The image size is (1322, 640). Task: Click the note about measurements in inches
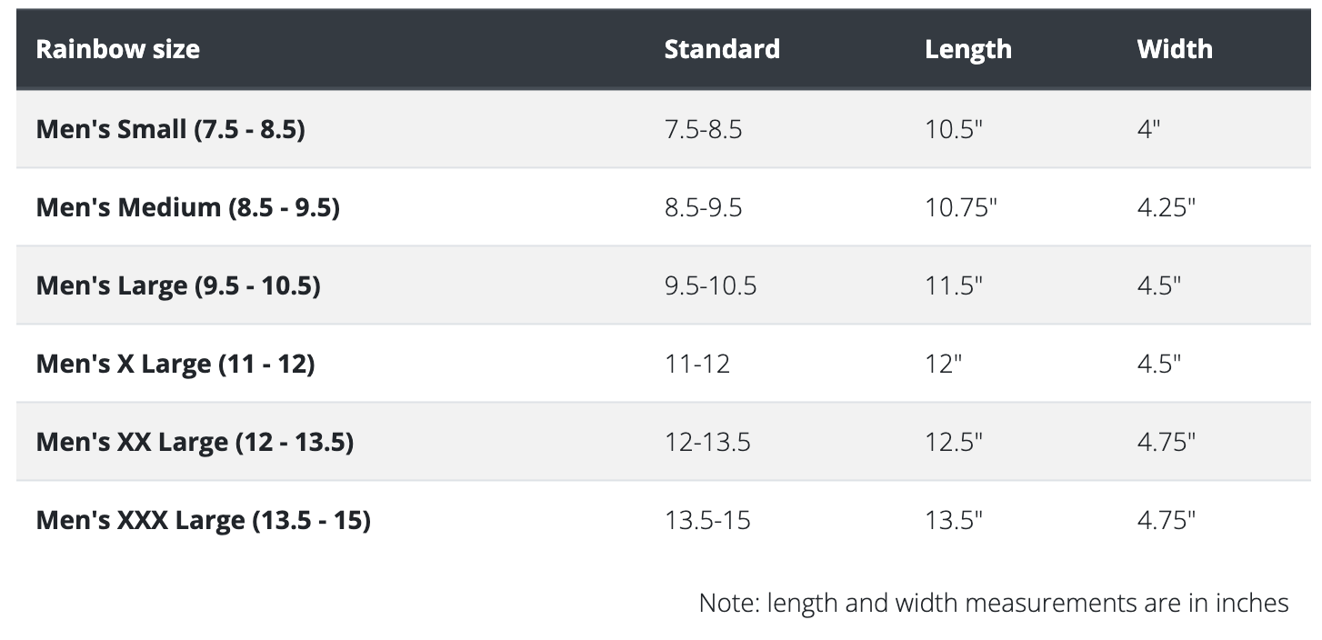(994, 602)
